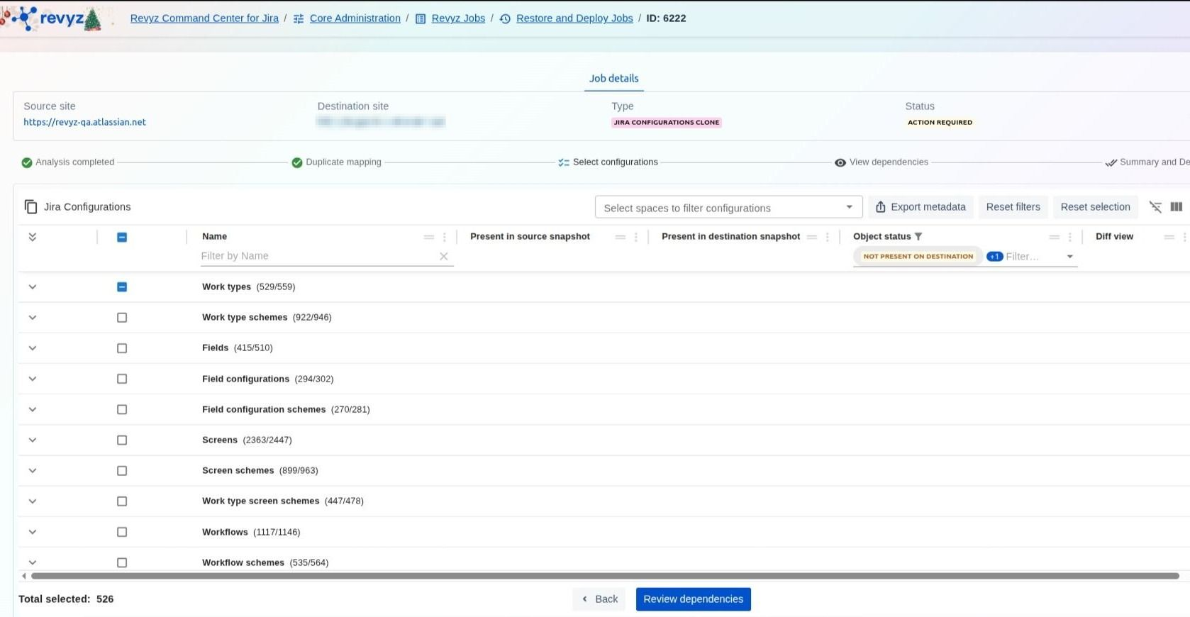Expand the Work types row
Image resolution: width=1190 pixels, height=617 pixels.
coord(32,287)
